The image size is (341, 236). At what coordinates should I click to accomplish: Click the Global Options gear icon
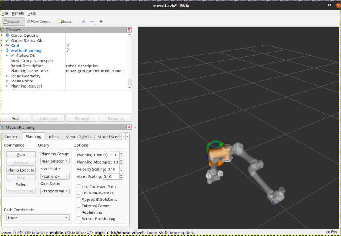tap(7, 35)
